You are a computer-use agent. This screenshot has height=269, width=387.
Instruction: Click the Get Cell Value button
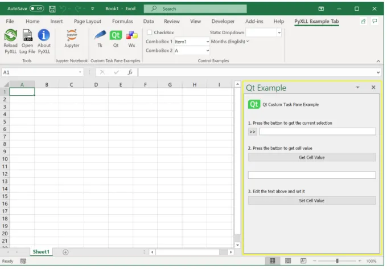(312, 157)
